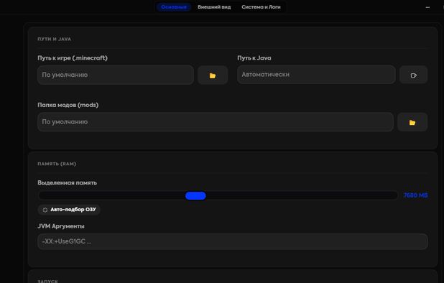
Task: Minimize the launcher window
Action: tap(427, 7)
